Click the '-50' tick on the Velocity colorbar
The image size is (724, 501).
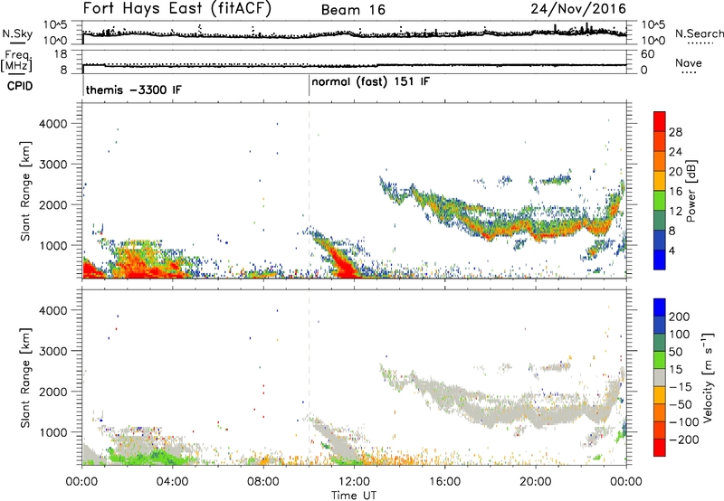(681, 404)
